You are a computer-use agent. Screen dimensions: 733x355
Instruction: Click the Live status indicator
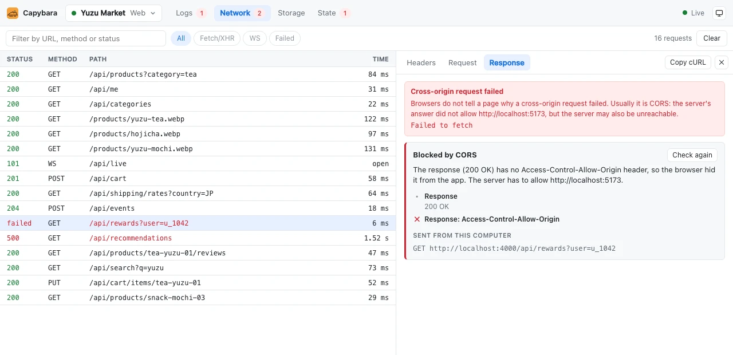693,13
